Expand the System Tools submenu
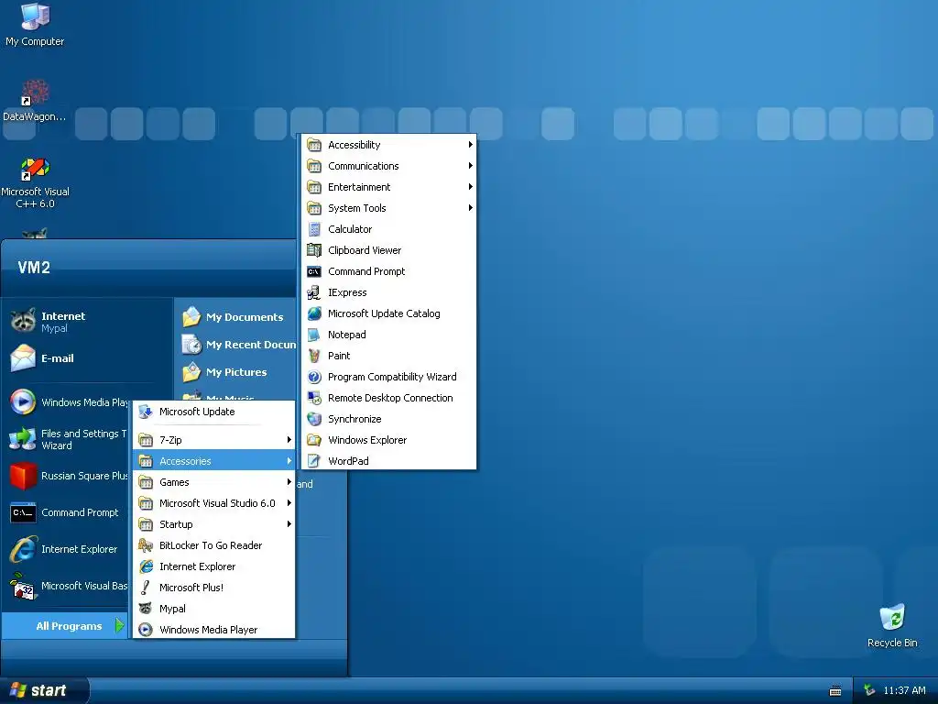Viewport: 938px width, 704px height. [x=388, y=208]
